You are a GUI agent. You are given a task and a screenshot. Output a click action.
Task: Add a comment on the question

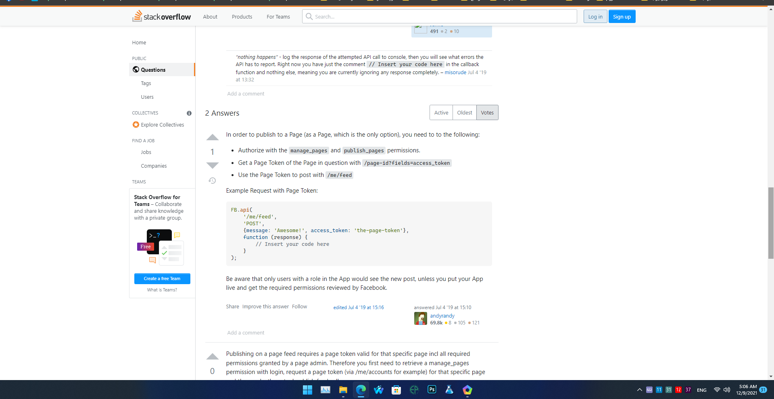pos(246,94)
